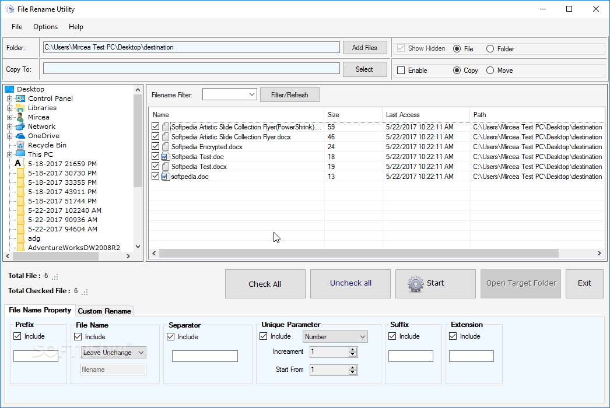Screen dimensions: 610x408
Task: Toggle Extension Include checkbox
Action: coord(453,336)
